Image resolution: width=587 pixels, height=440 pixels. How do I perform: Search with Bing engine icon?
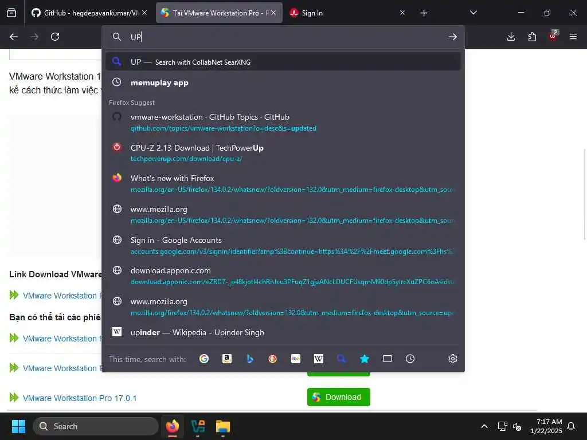[250, 359]
